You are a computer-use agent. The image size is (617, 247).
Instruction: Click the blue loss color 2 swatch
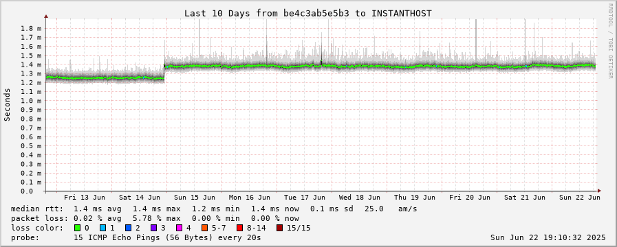[x=128, y=228]
